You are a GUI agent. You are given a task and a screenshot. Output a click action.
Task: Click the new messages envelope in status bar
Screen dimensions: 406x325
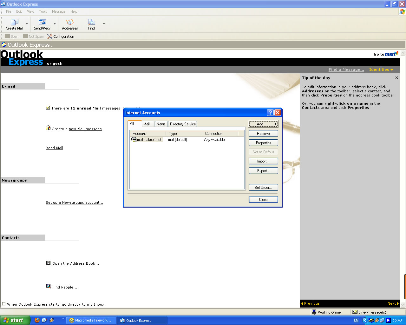coord(355,312)
